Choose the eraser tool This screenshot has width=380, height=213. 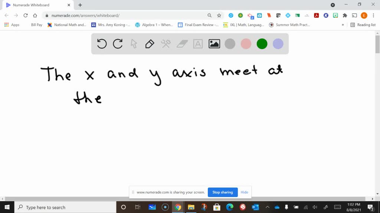pos(182,44)
